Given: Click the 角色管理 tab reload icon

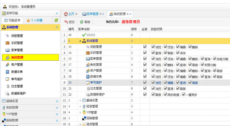Looking at the screenshot, I should [x=127, y=14].
